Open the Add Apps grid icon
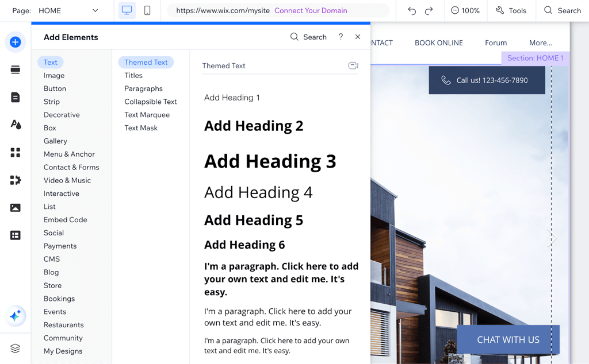Viewport: 589px width, 364px height. point(16,153)
